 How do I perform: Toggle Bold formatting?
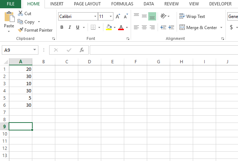coord(62,27)
